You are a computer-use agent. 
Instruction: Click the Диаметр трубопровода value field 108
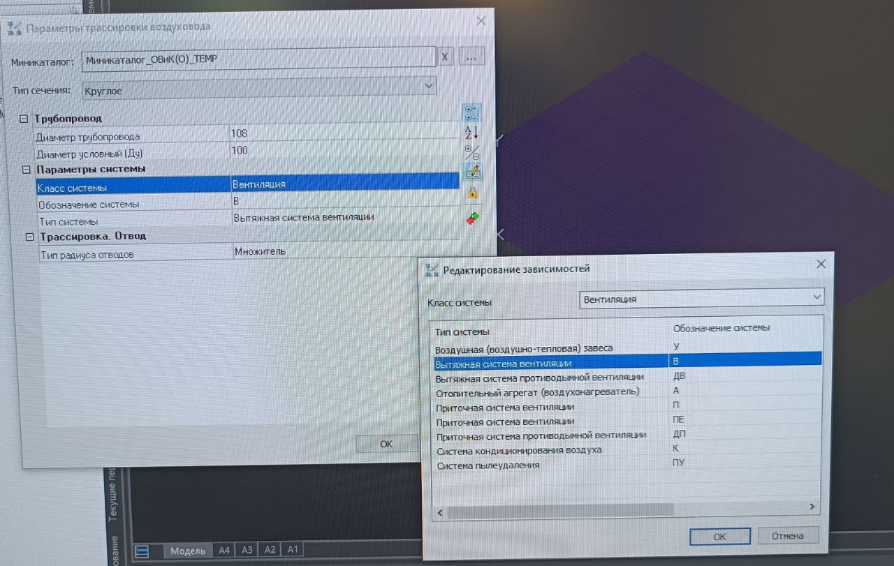point(342,133)
